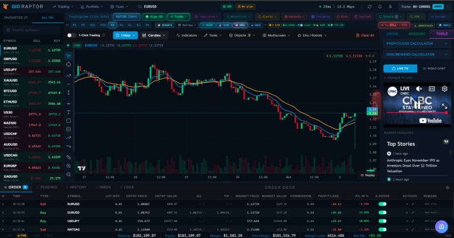
Task: Open the Objects dropdown
Action: tap(242, 35)
